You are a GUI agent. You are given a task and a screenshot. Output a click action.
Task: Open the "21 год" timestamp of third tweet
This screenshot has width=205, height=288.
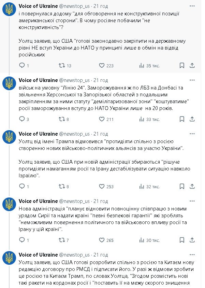click(x=101, y=134)
